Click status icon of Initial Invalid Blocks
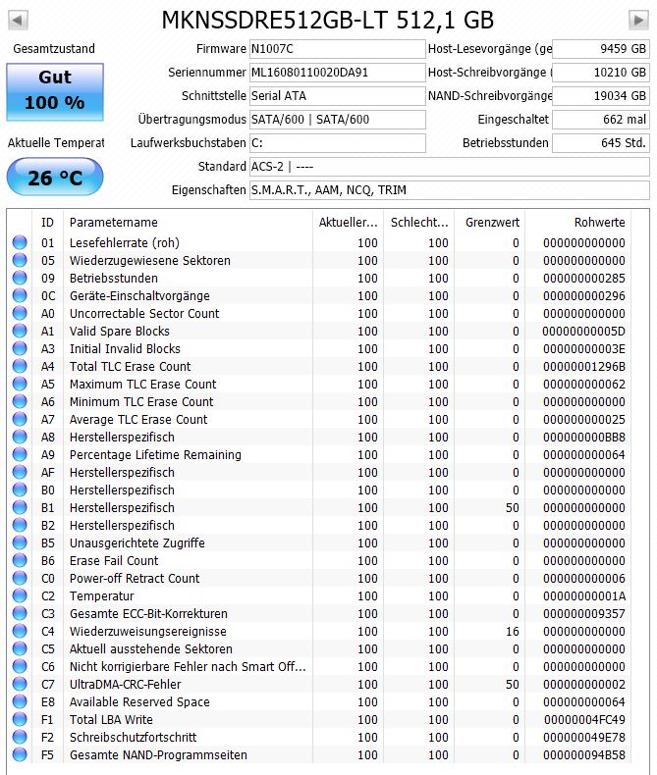The width and height of the screenshot is (657, 775). click(20, 348)
